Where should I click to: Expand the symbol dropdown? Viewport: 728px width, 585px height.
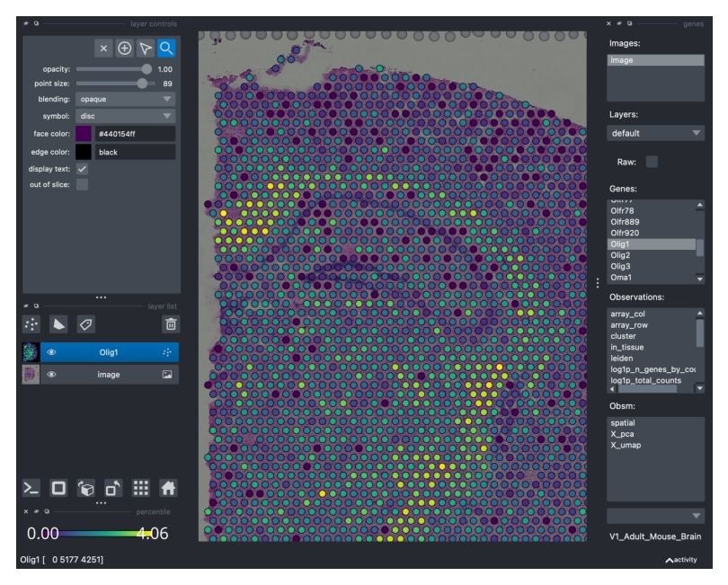pyautogui.click(x=125, y=116)
